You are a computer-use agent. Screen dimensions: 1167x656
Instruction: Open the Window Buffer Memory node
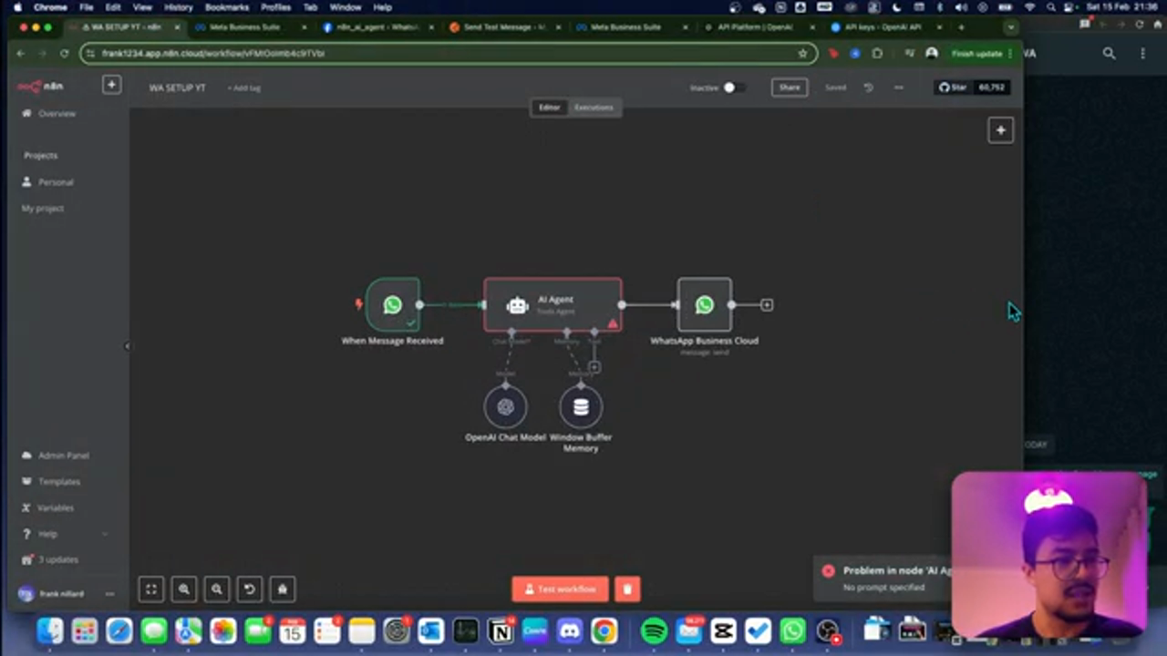coord(581,407)
